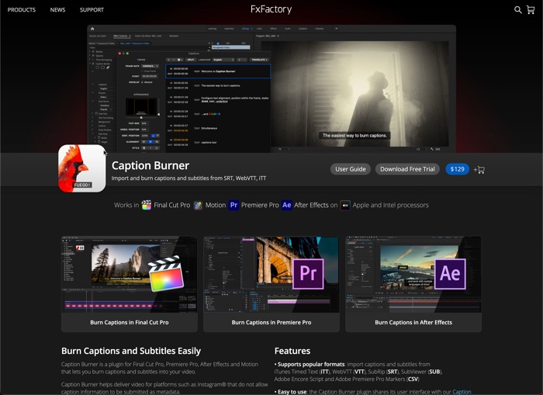Click Download Free Trial button

pyautogui.click(x=407, y=169)
